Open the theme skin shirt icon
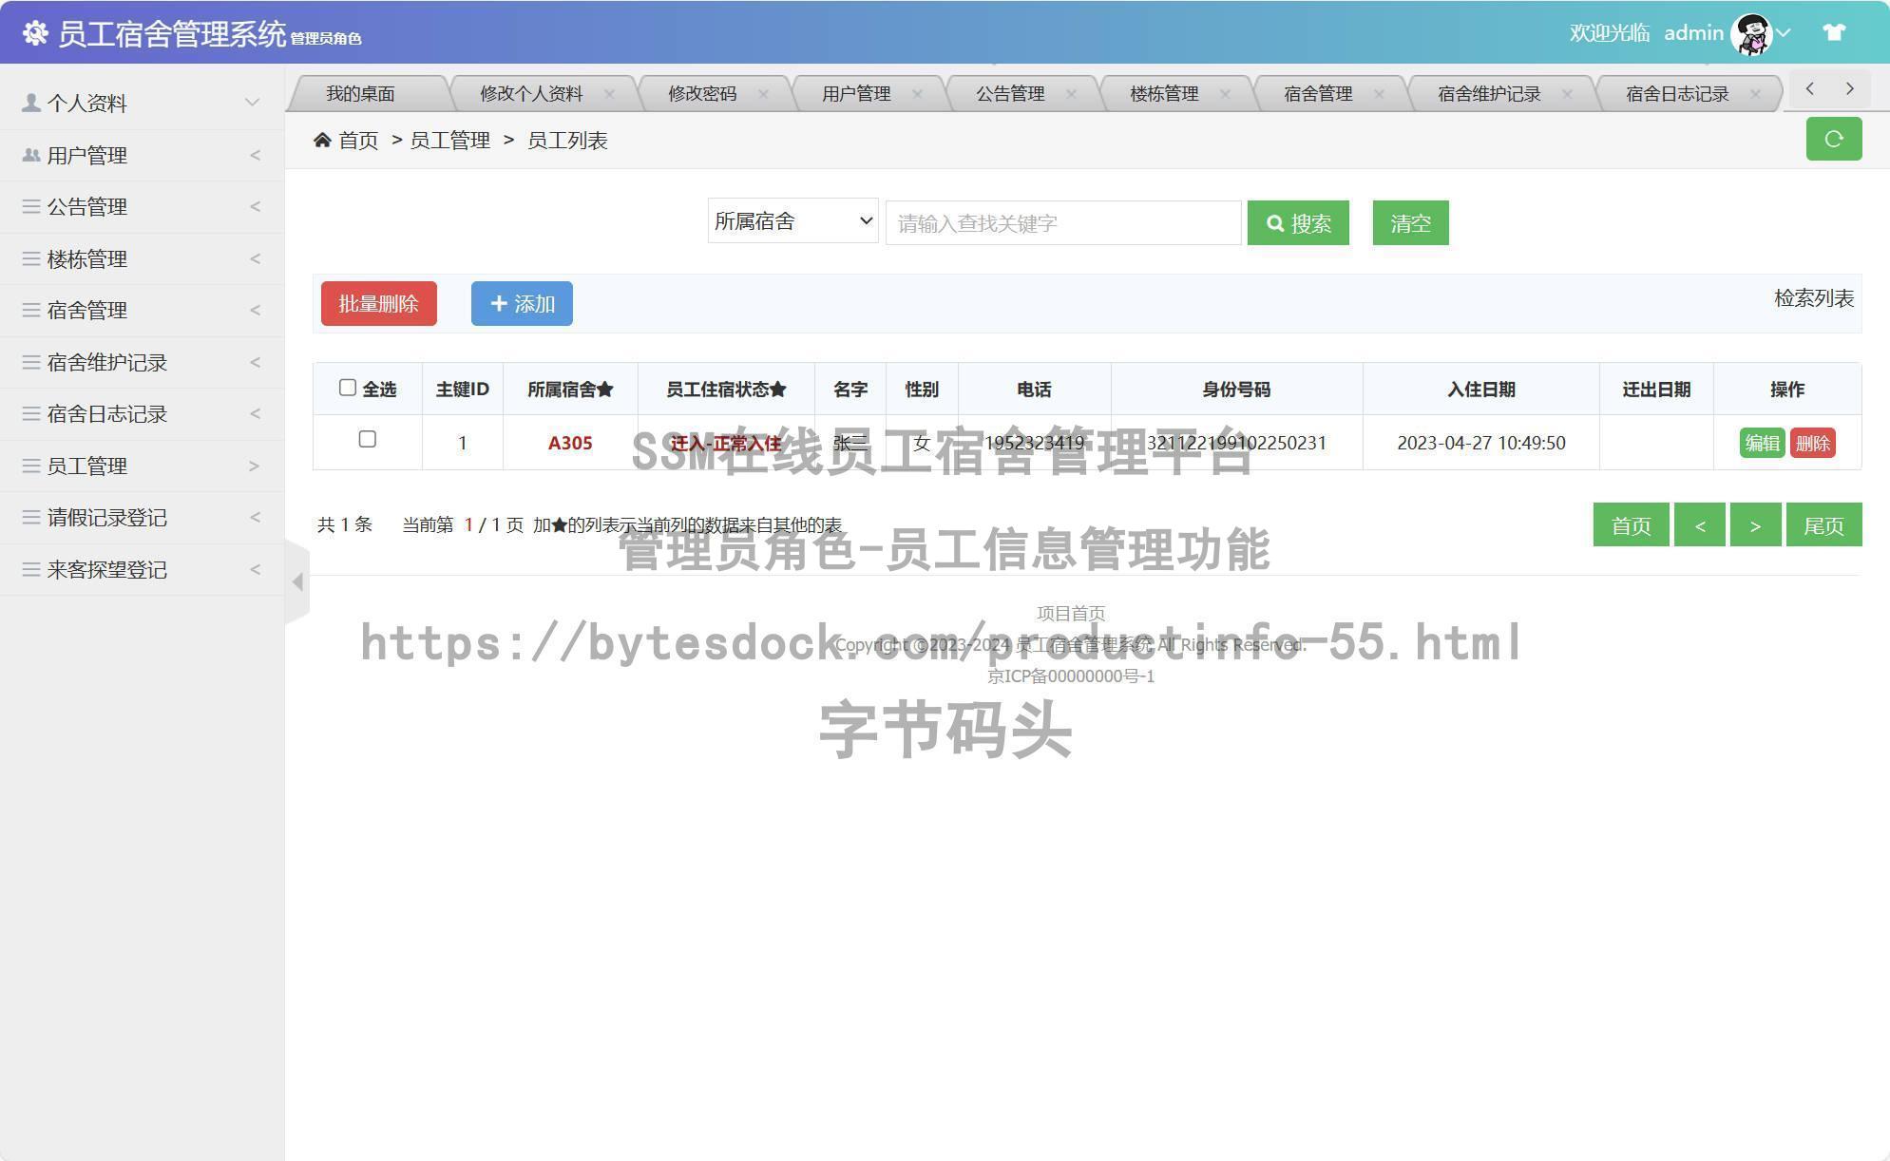 (1834, 32)
